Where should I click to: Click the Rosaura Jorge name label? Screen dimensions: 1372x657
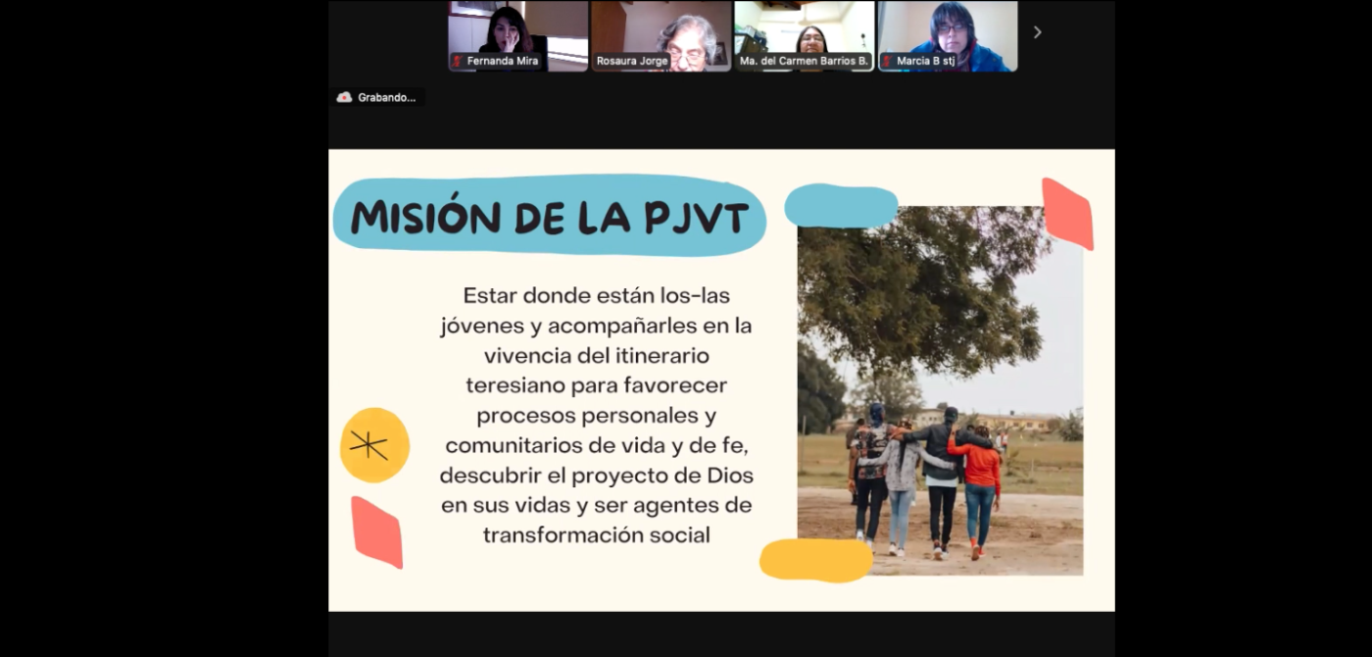coord(632,61)
